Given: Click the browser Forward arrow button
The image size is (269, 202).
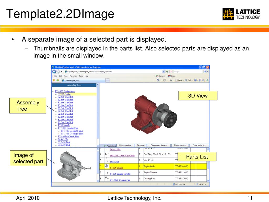Looking at the screenshot, I should tap(58, 72).
